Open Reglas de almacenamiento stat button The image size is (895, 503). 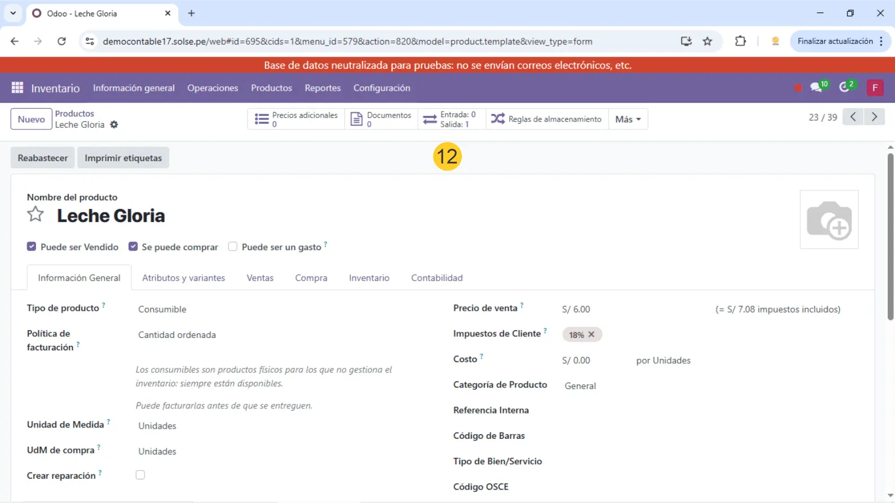pos(546,119)
